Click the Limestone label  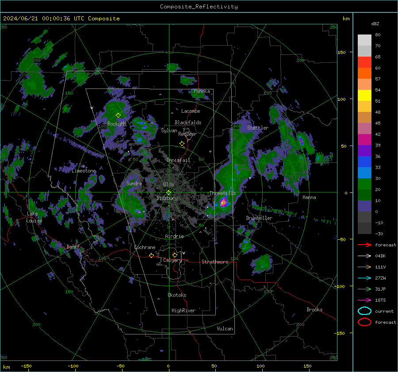pyautogui.click(x=84, y=171)
